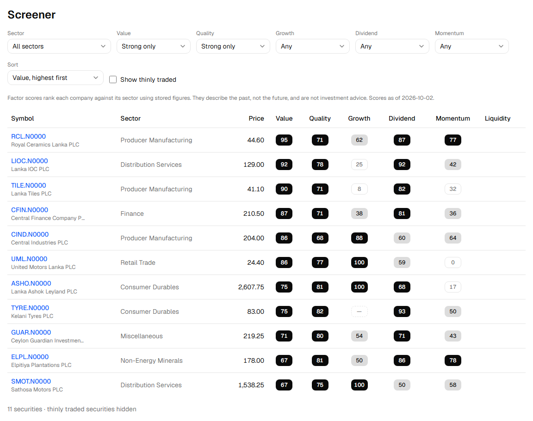Click the 11 securities footer note
The image size is (533, 421).
72,409
